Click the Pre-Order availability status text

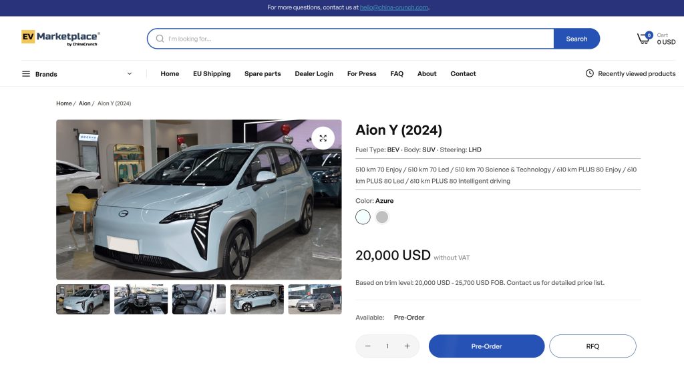tap(409, 318)
